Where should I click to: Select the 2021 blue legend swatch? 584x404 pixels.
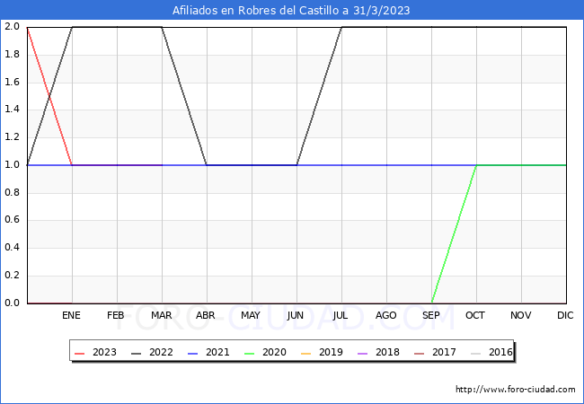(x=192, y=353)
